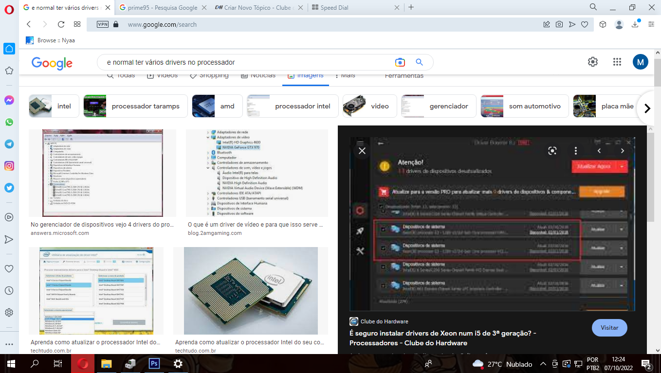This screenshot has width=661, height=373.
Task: Search in tabs magnifier icon
Action: coord(593,7)
